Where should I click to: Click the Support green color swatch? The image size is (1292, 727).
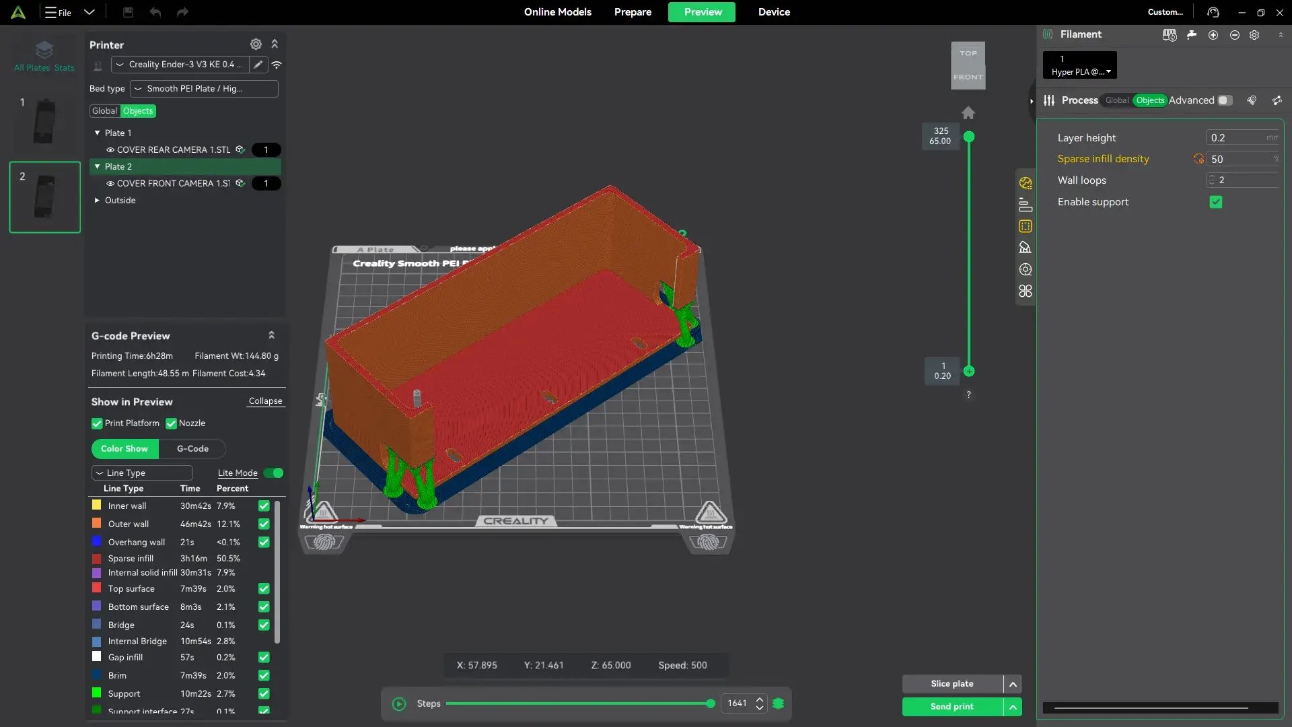96,693
